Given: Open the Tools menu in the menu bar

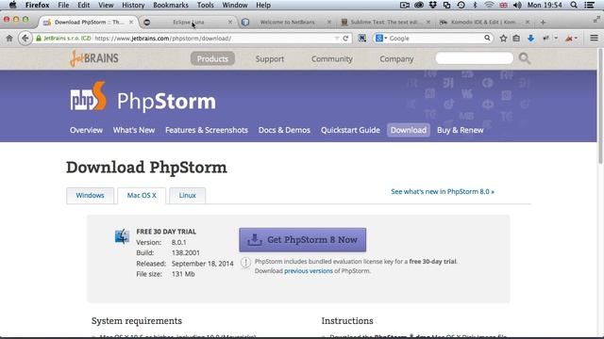Looking at the screenshot, I should pyautogui.click(x=206, y=5).
